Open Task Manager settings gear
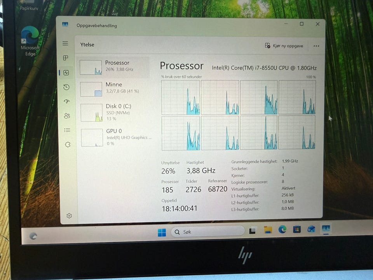The width and height of the screenshot is (373, 280). (x=69, y=215)
